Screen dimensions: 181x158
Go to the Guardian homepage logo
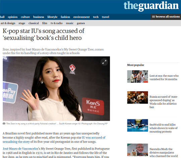click(x=151, y=6)
